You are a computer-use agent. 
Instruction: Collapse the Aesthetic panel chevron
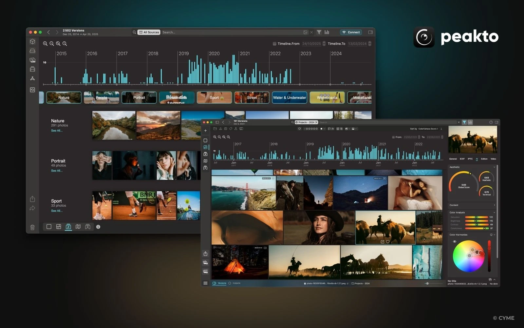(x=494, y=167)
